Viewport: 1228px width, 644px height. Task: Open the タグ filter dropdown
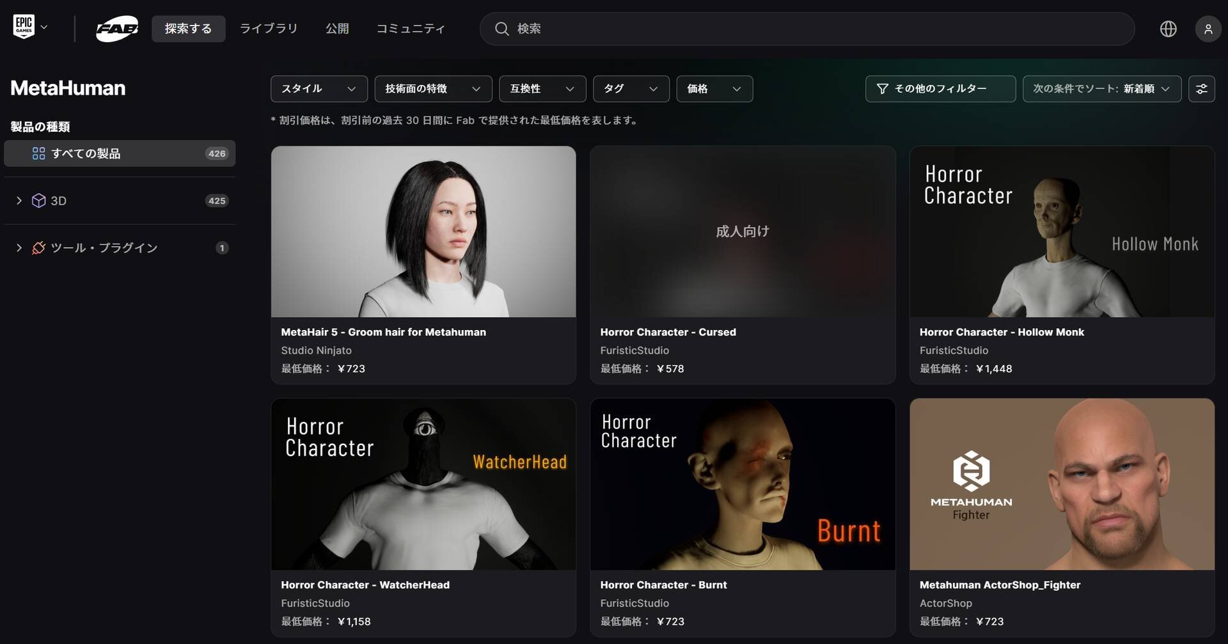tap(631, 89)
